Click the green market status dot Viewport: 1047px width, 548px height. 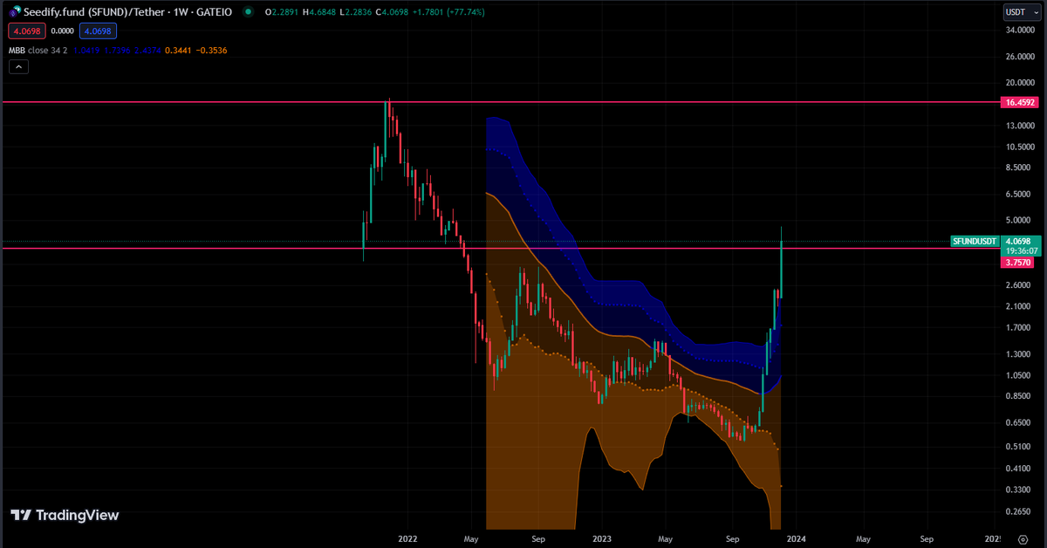coord(249,12)
